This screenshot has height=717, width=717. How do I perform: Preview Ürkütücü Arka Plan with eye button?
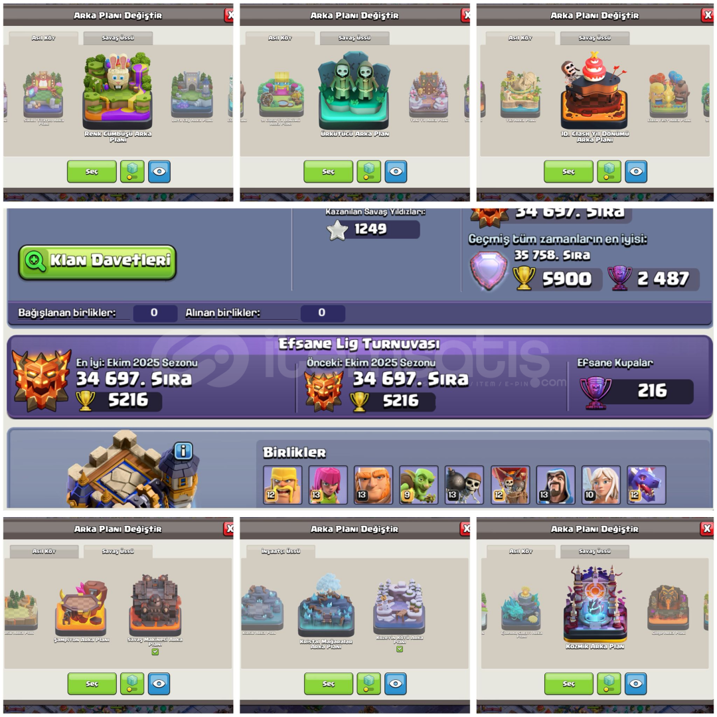(396, 171)
